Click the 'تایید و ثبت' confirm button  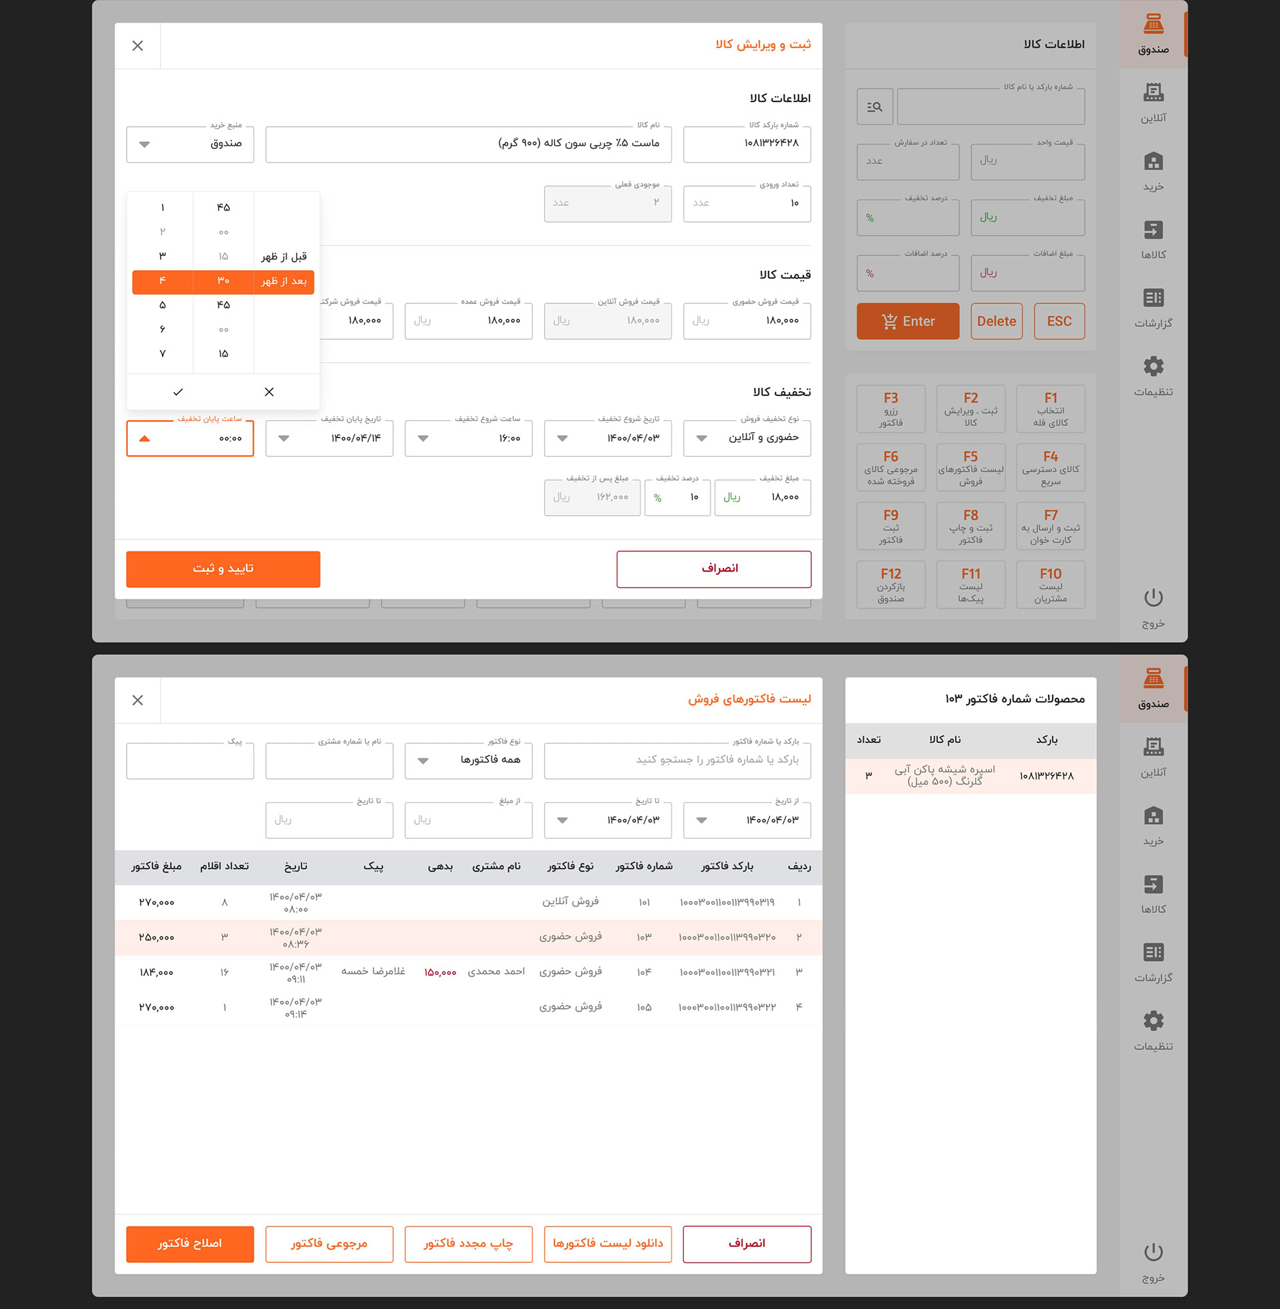[x=223, y=569]
